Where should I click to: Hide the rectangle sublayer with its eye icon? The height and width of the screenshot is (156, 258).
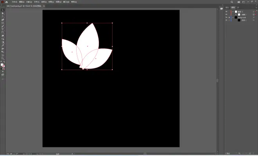(226, 20)
